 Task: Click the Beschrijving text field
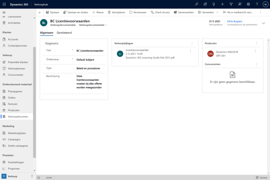(89, 82)
